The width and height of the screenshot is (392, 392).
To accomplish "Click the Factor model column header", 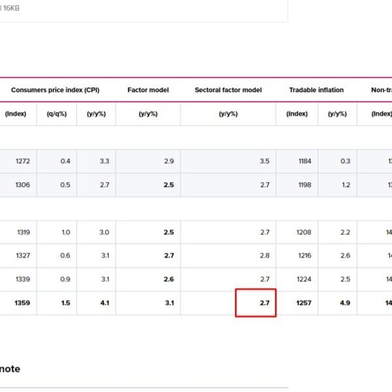I will coord(148,90).
